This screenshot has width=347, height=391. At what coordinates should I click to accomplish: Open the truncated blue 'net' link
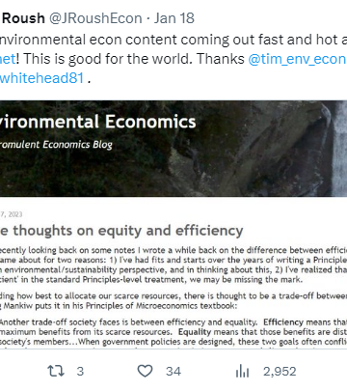click(x=8, y=59)
